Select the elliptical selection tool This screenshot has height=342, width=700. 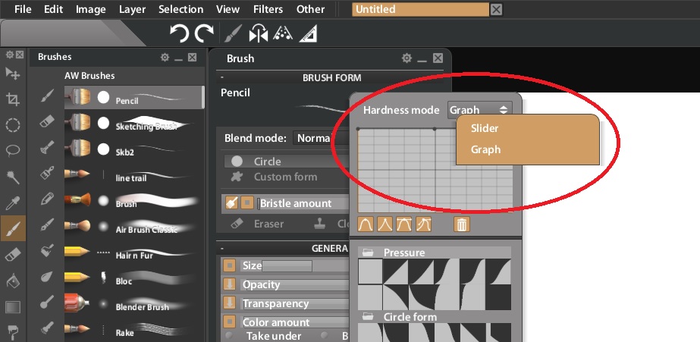coord(12,125)
